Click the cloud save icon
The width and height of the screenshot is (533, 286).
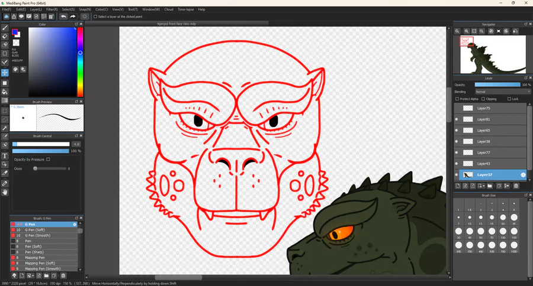(x=6, y=17)
